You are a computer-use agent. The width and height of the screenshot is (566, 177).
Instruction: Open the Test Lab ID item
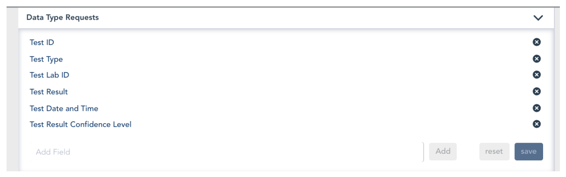[x=49, y=75]
